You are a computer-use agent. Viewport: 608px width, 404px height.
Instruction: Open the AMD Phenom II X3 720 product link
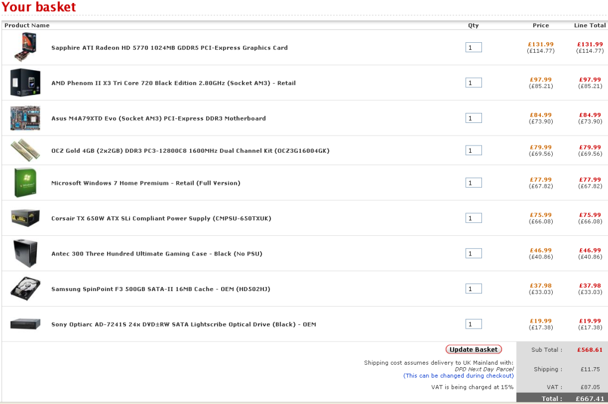coord(174,83)
